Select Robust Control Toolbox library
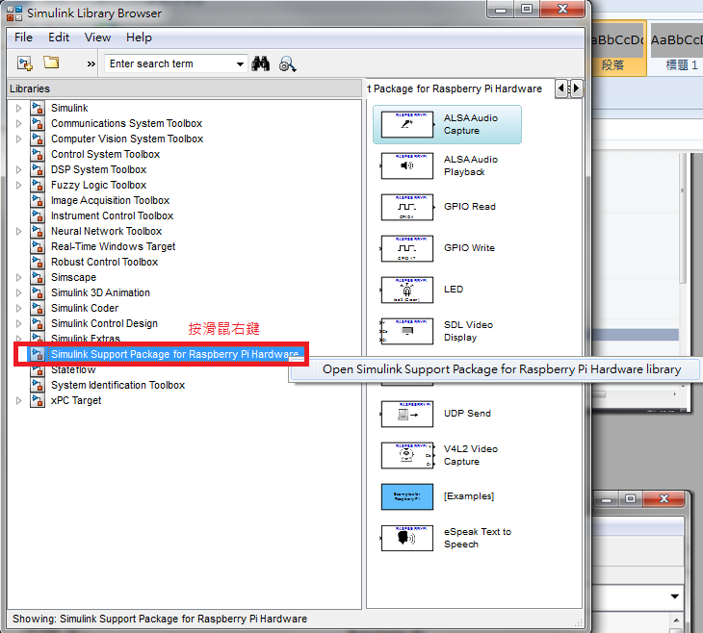Viewport: 703px width, 633px height. click(104, 262)
